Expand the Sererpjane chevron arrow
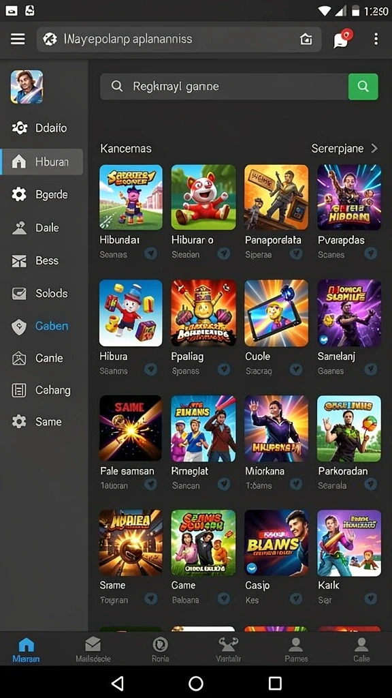The image size is (392, 698). (374, 148)
